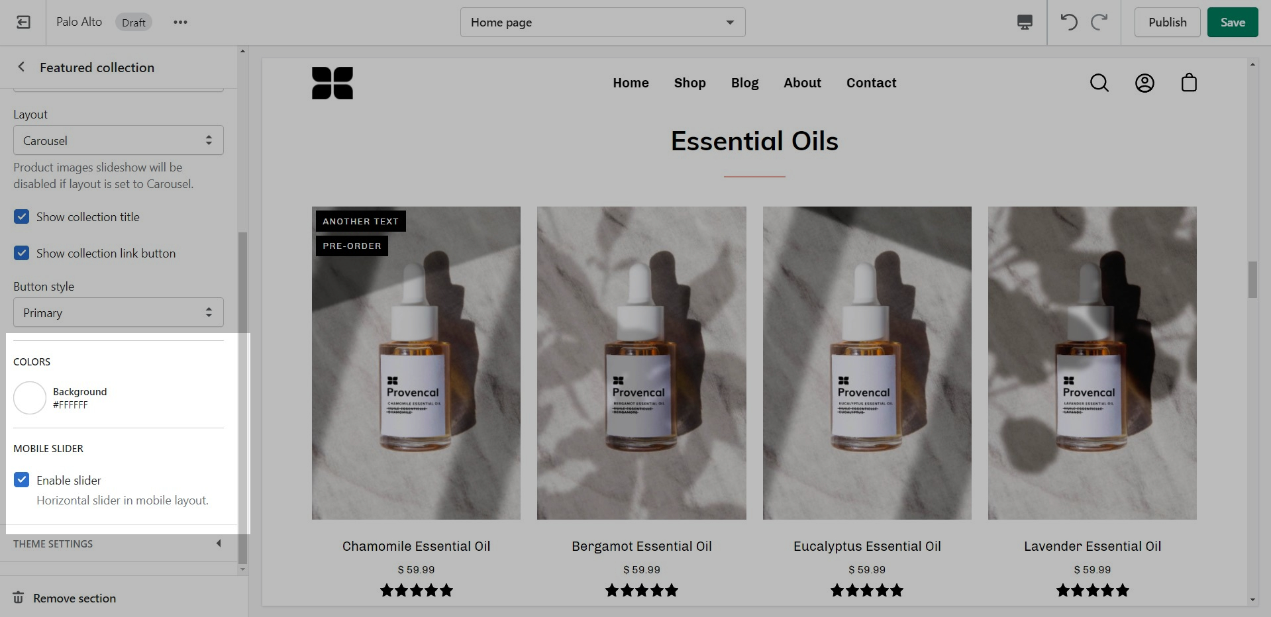The height and width of the screenshot is (617, 1271).
Task: Open the shopping bag cart icon
Action: click(x=1189, y=83)
